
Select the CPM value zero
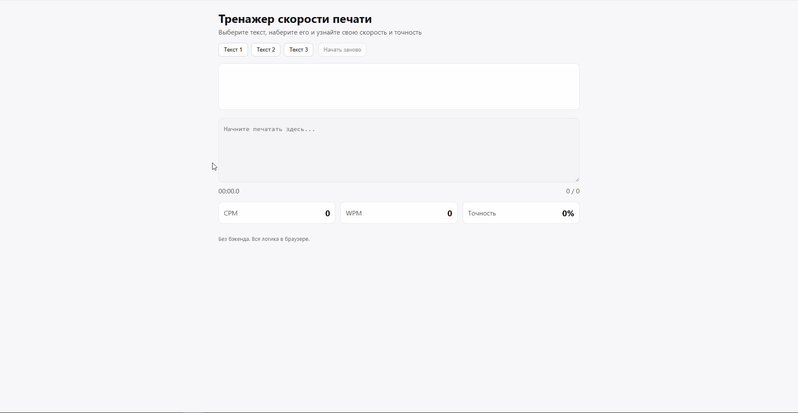[327, 213]
